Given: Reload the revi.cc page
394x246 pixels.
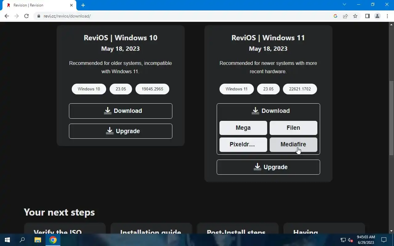Looking at the screenshot, I should point(26,16).
